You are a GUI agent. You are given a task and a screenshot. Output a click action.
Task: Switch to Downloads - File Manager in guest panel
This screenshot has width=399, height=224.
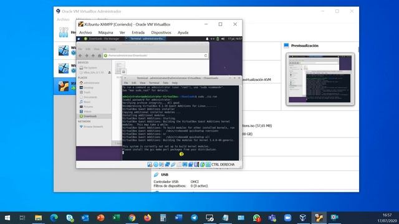102,39
